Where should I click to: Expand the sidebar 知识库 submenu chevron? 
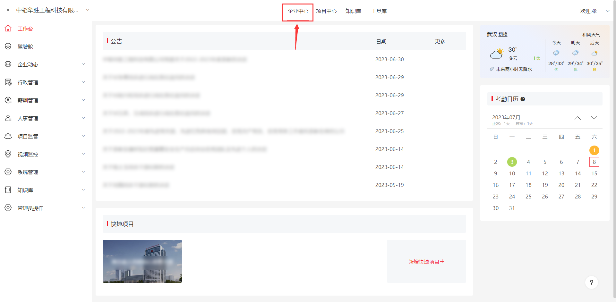point(83,190)
